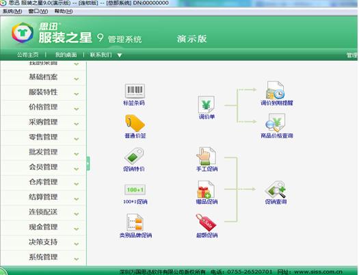Screen dimensions: 359x275
Task: Expand the 会员管理 sidebar section
Action: (x=43, y=167)
